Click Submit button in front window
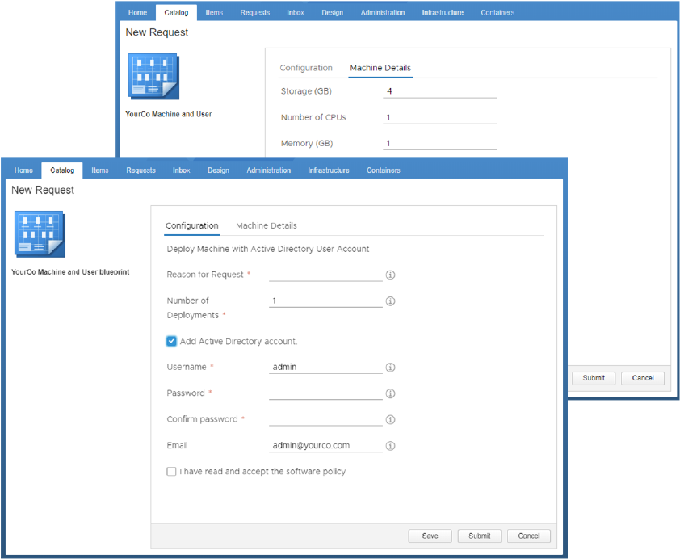Screen dimensions: 680x559 coord(479,536)
